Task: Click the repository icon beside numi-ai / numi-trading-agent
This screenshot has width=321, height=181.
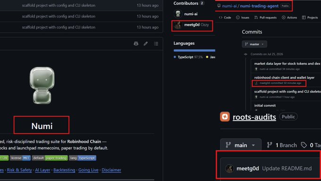Action: point(219,6)
